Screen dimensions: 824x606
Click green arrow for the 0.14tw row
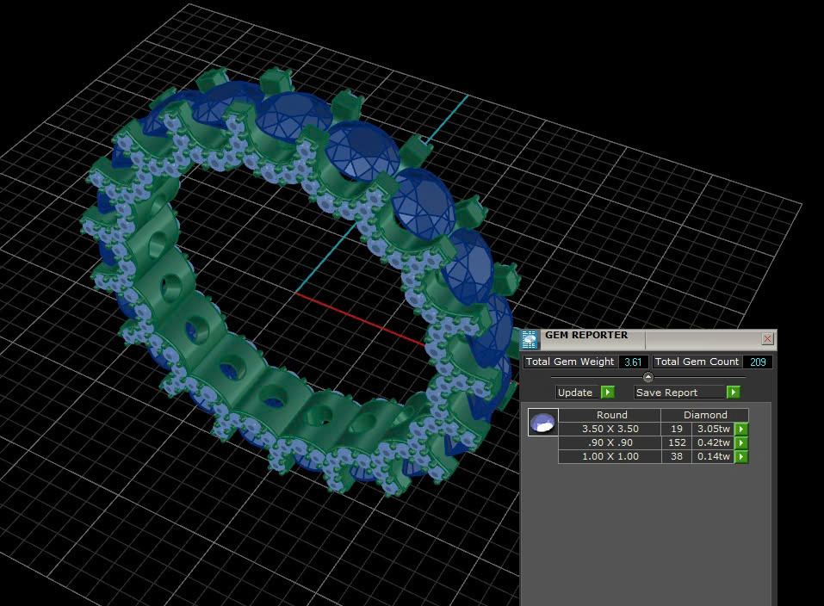coord(740,456)
